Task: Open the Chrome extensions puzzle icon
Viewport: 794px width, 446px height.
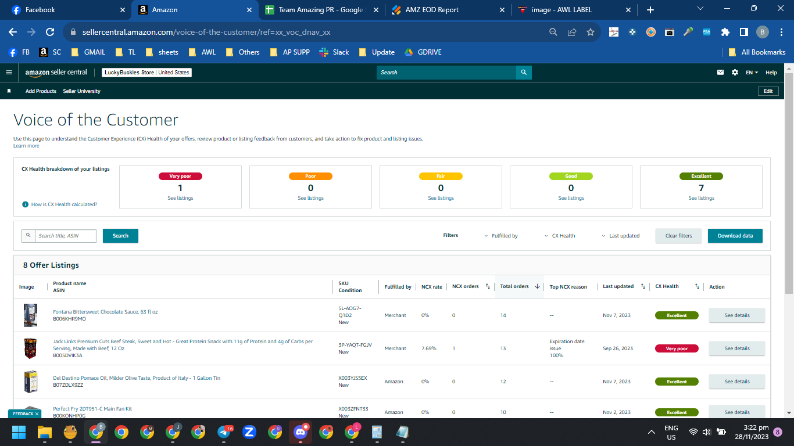Action: [x=725, y=32]
